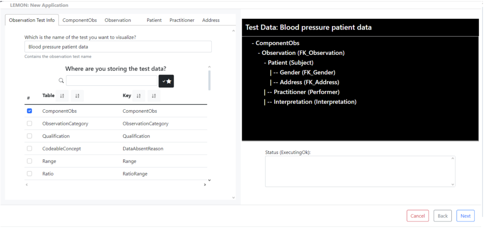Click the magnifier search icon
This screenshot has height=228, width=484.
coord(61,81)
